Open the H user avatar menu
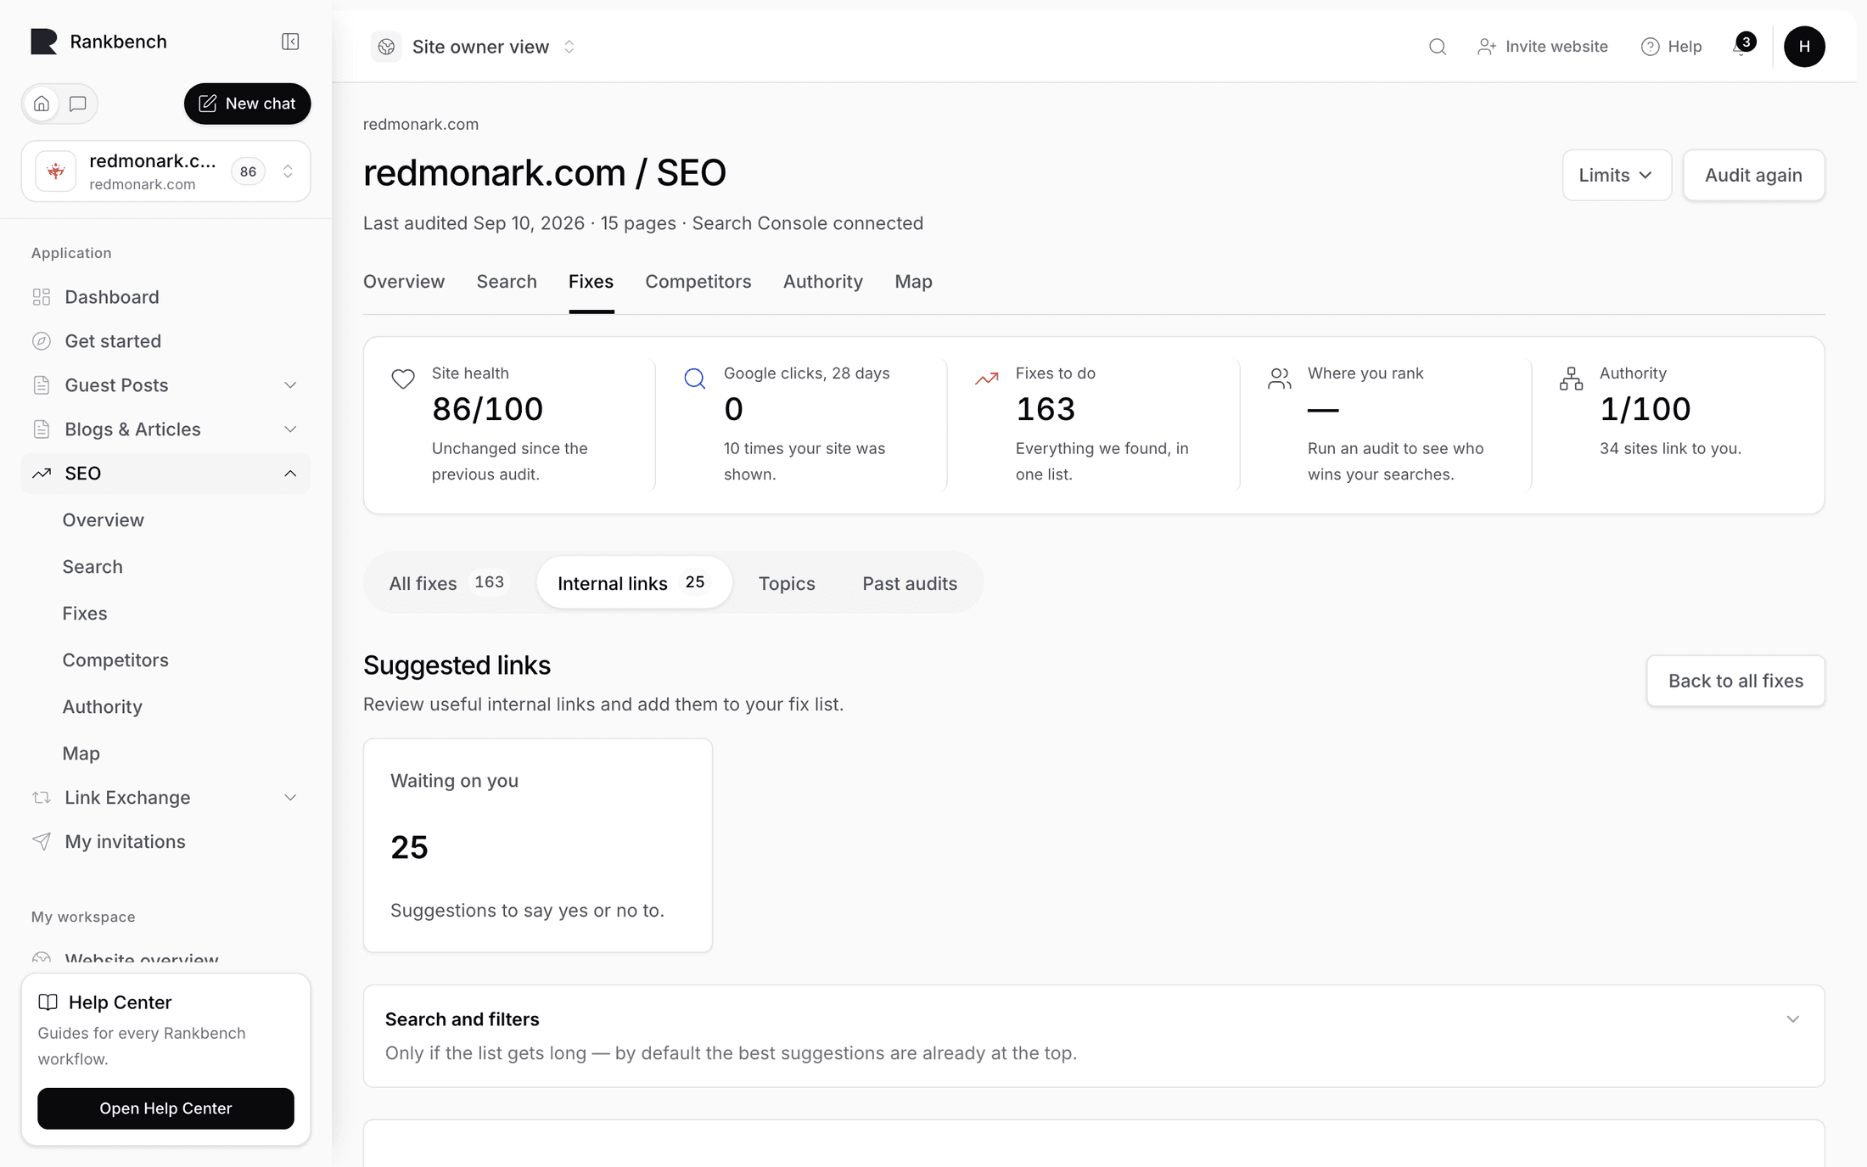The image size is (1867, 1167). (1804, 46)
